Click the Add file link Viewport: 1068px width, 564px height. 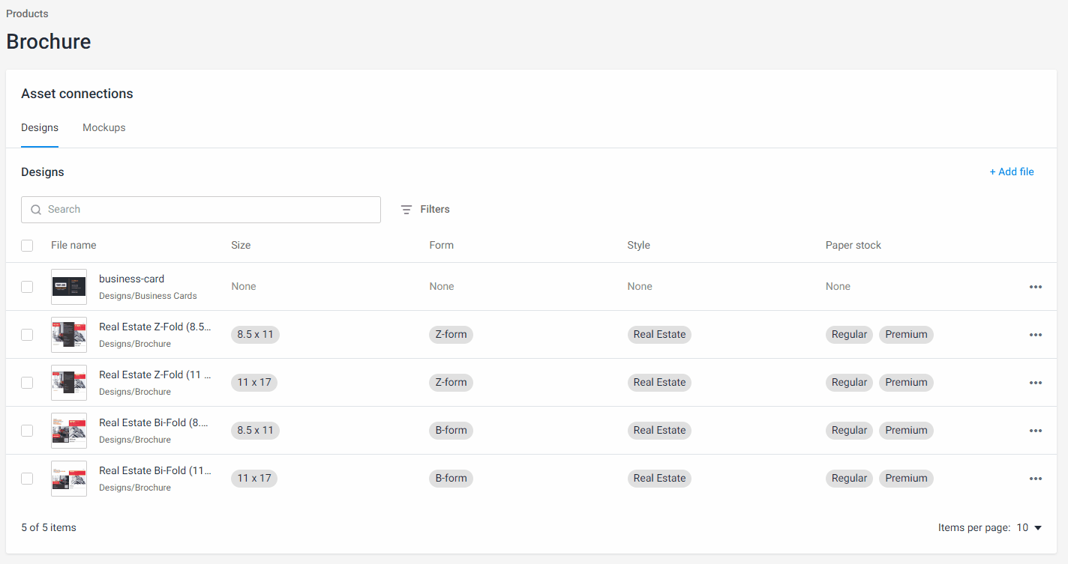click(x=1011, y=172)
